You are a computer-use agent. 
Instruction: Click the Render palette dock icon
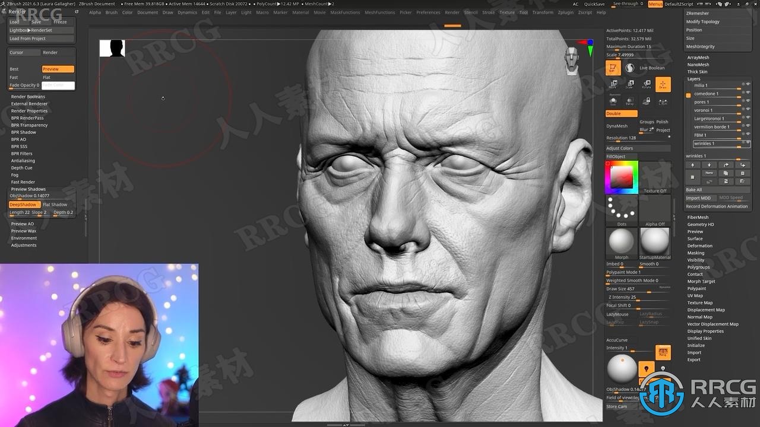point(77,12)
